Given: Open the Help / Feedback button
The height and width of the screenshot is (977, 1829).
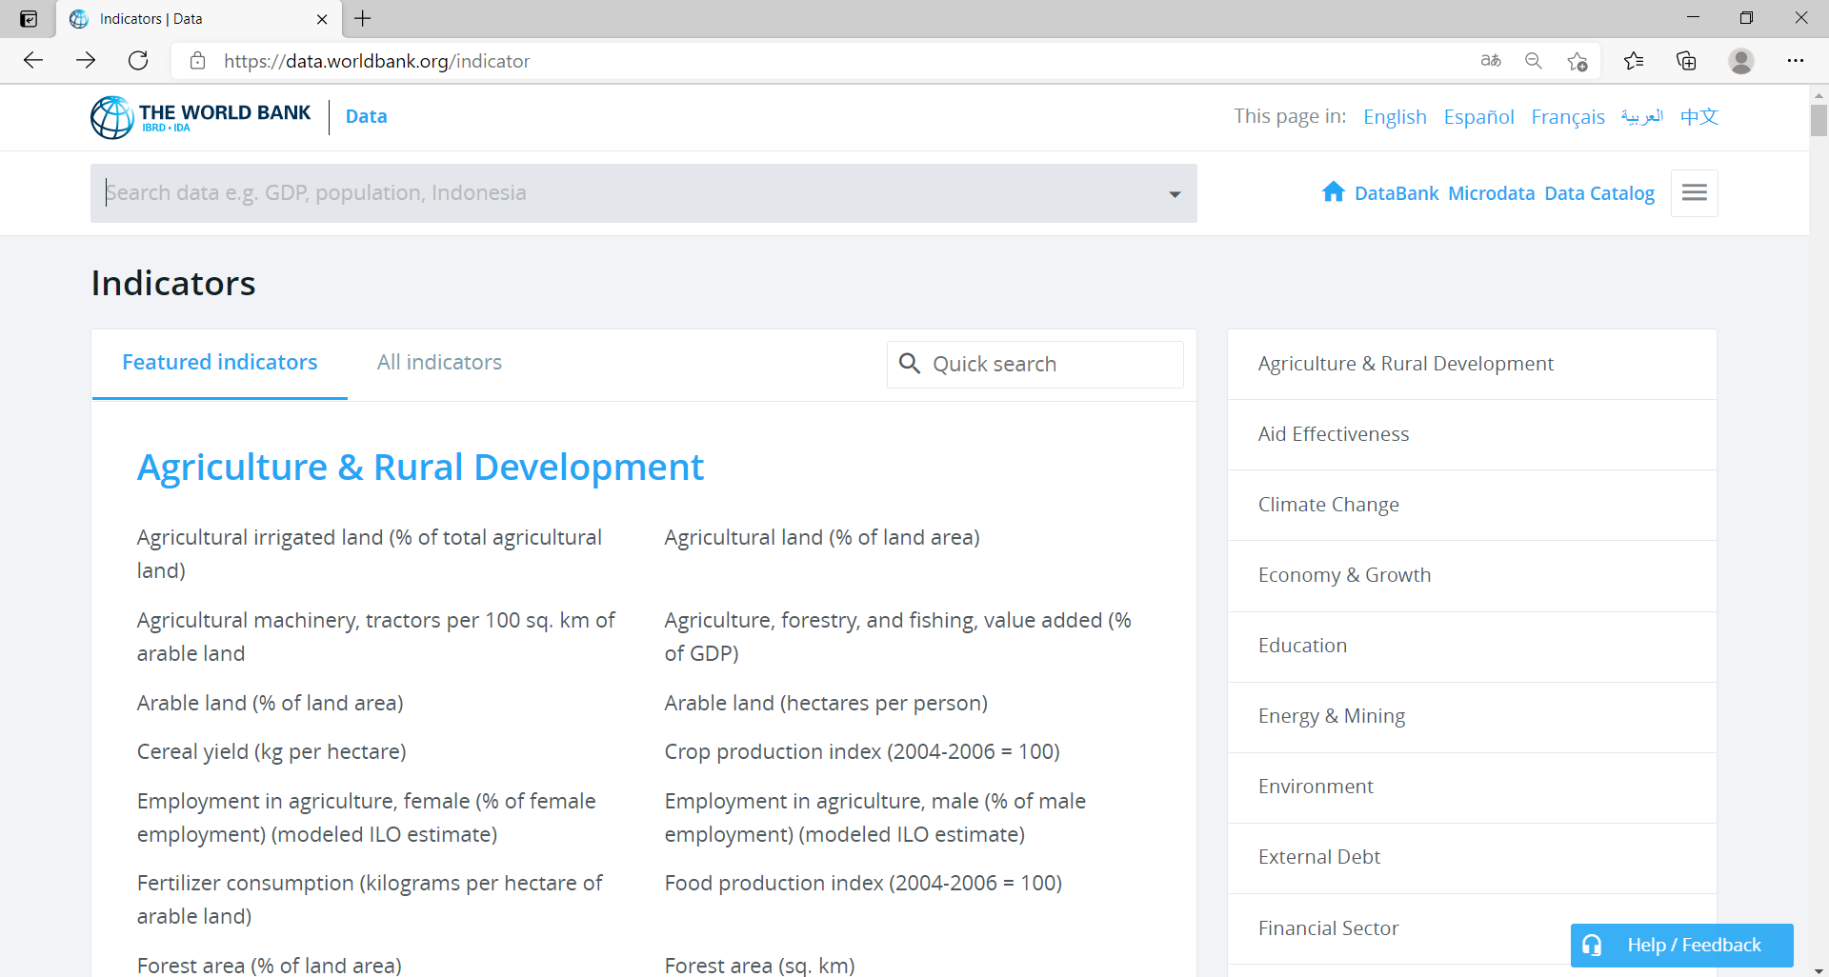Looking at the screenshot, I should (1681, 945).
